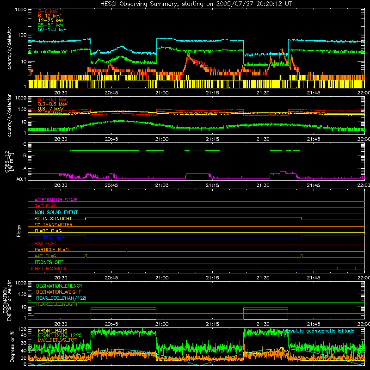Click the orange MAX_DET_VS_TOT legend label
Viewport: 370px width, 370px height.
coord(57,340)
